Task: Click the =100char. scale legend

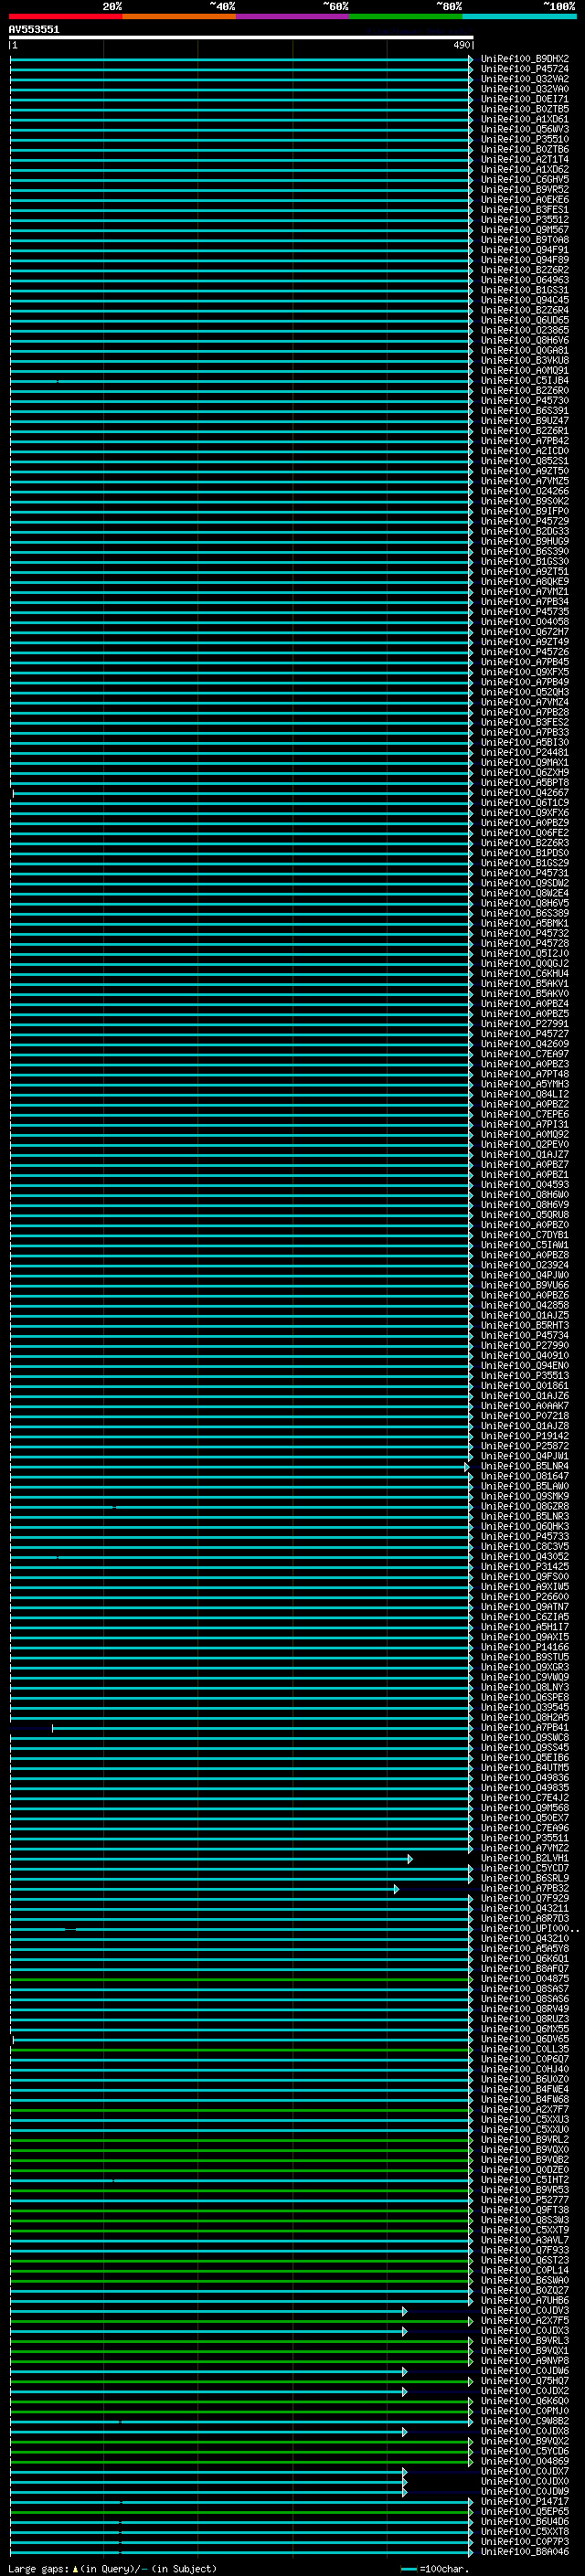Action: tap(435, 2568)
